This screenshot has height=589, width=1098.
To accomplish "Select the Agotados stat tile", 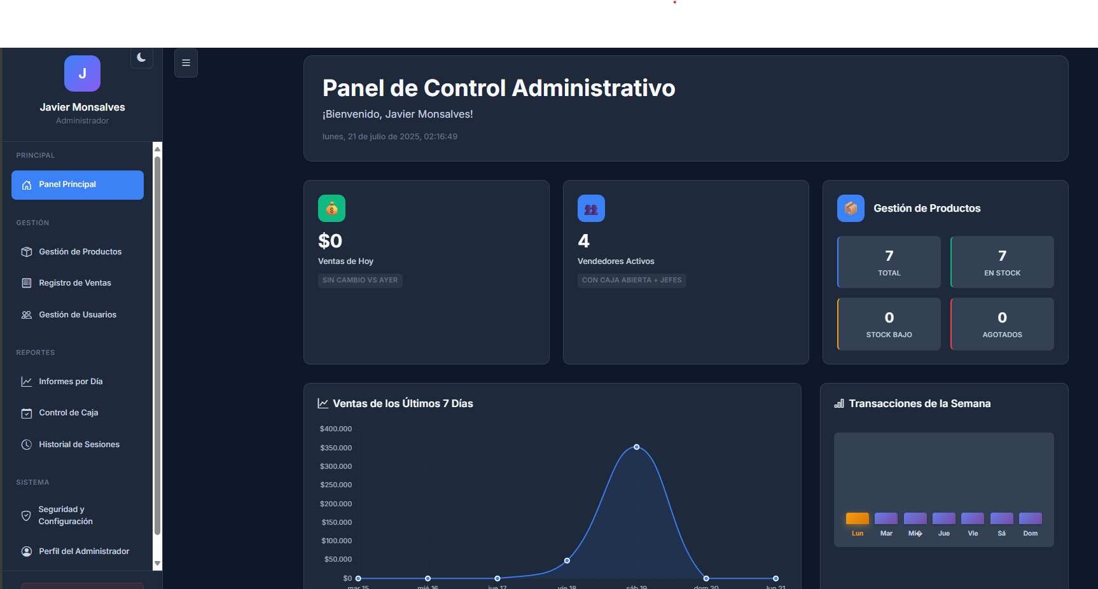I will tap(1002, 324).
